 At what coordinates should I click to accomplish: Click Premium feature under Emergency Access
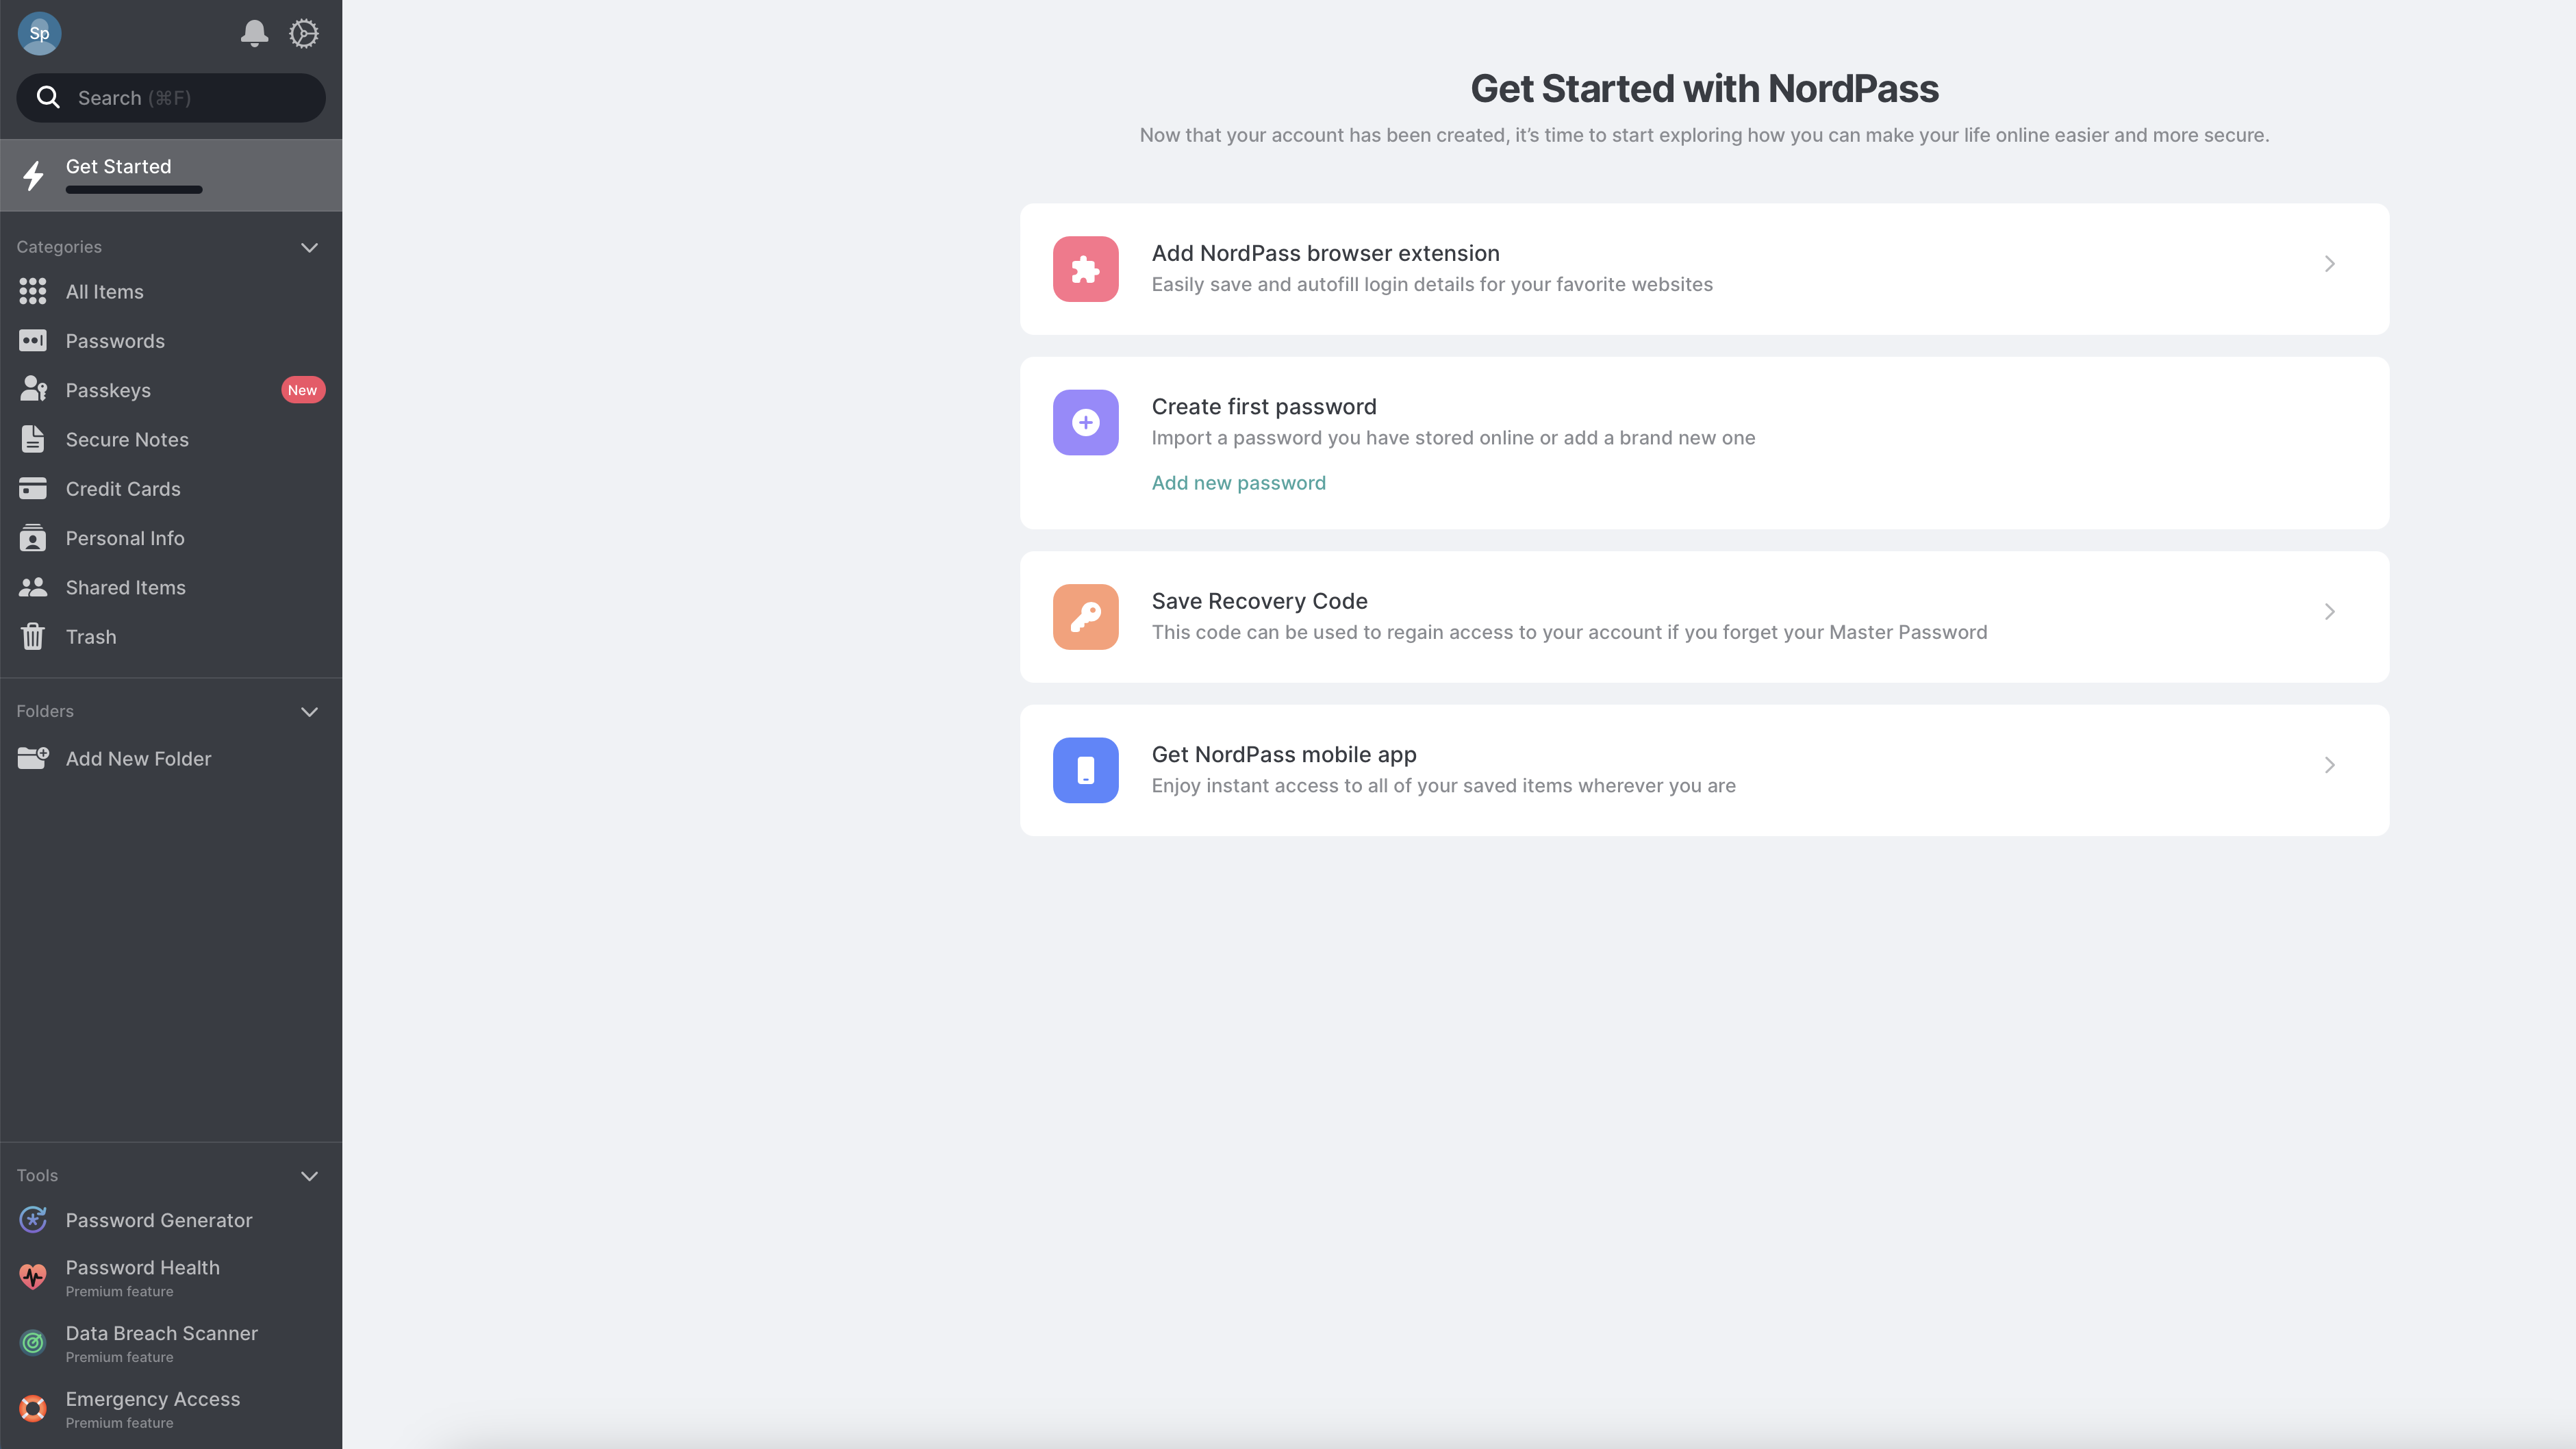(x=119, y=1423)
